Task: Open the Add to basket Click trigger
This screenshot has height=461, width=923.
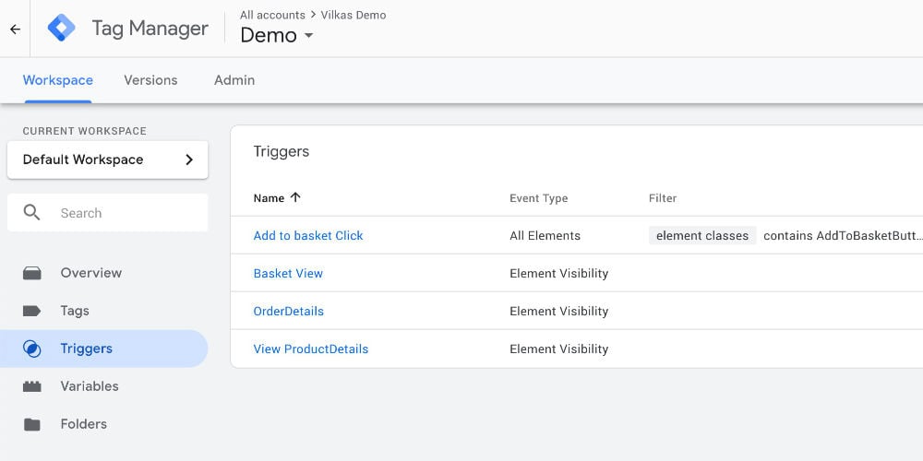Action: [308, 236]
